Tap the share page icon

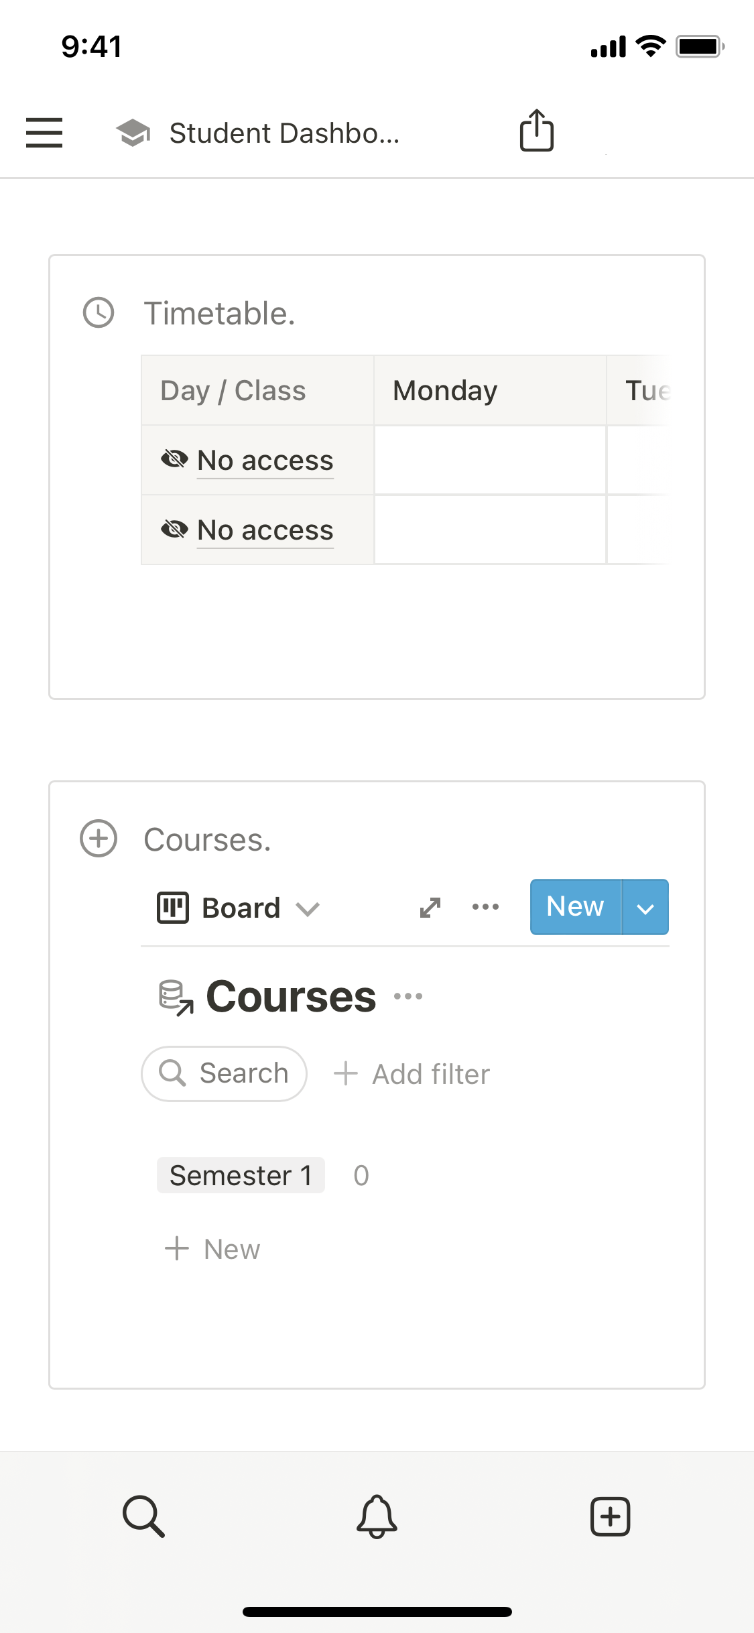coord(537,131)
